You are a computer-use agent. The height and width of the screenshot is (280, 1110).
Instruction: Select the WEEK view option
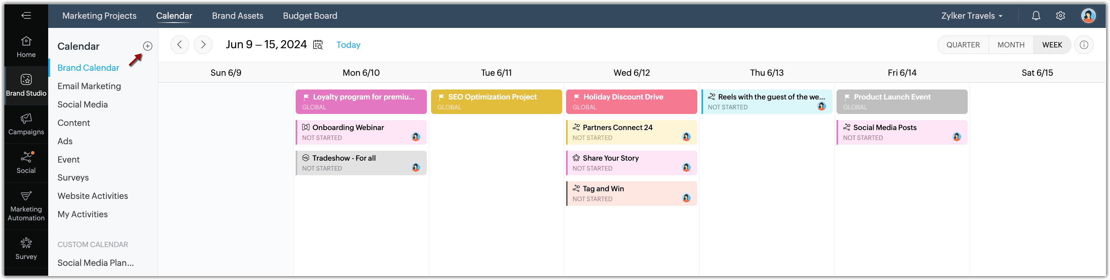pyautogui.click(x=1052, y=45)
